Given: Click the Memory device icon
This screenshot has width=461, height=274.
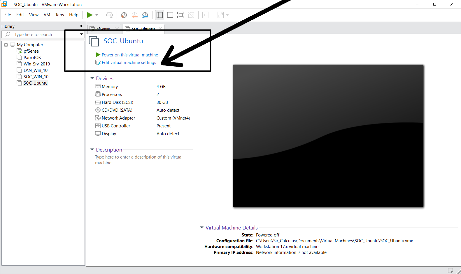Looking at the screenshot, I should 98,86.
